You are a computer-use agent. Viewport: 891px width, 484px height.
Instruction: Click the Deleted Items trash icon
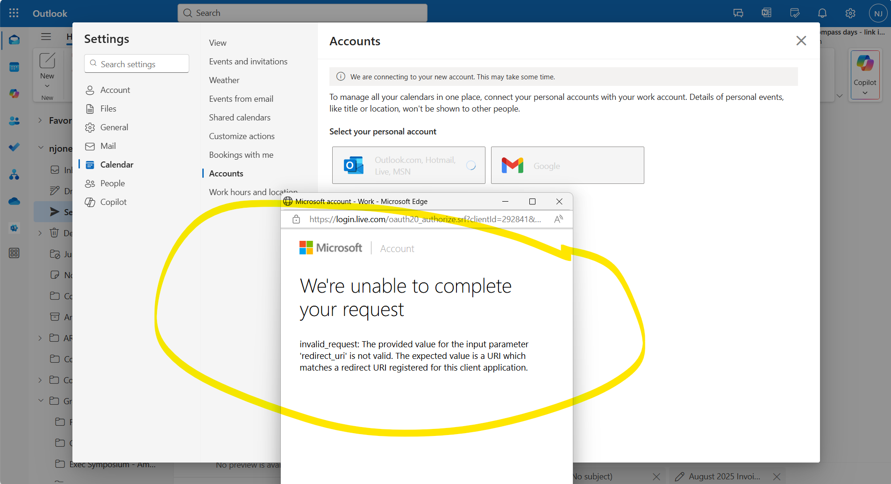click(x=55, y=233)
